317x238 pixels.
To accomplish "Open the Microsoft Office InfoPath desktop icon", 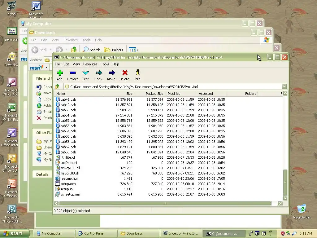I will (11, 133).
